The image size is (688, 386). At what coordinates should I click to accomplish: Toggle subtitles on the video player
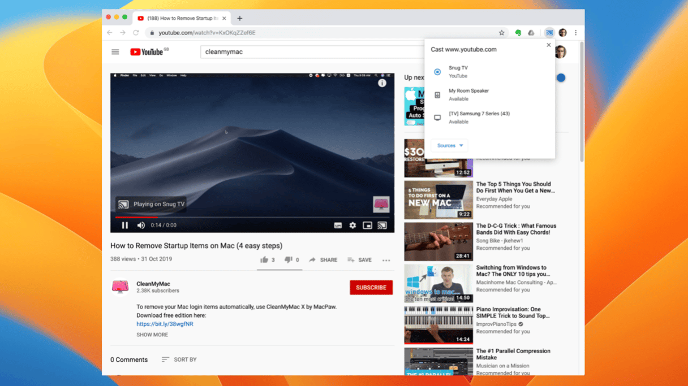[x=338, y=225]
